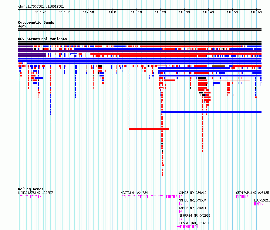Click the 118.3M scale marker
Image resolution: width=270 pixels, height=230 pixels.
click(184, 12)
